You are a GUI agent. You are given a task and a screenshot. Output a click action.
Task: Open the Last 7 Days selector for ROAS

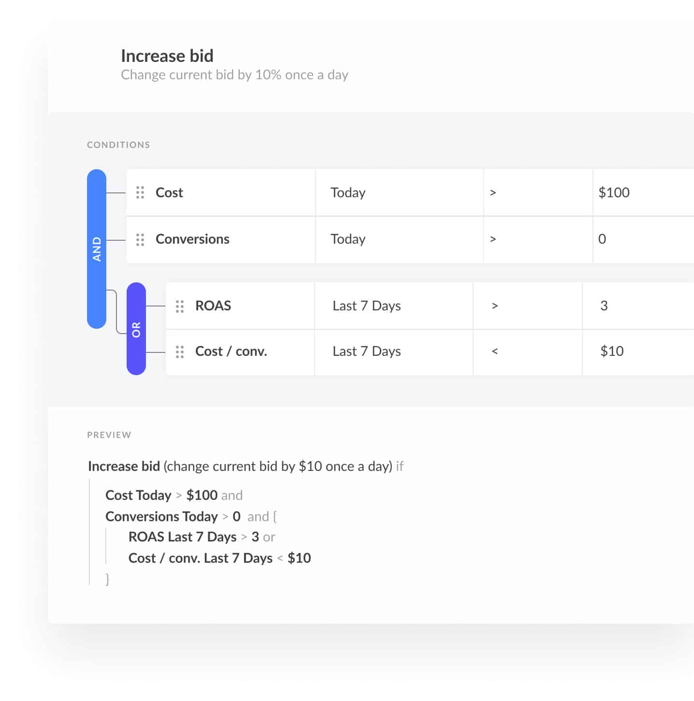pos(366,306)
